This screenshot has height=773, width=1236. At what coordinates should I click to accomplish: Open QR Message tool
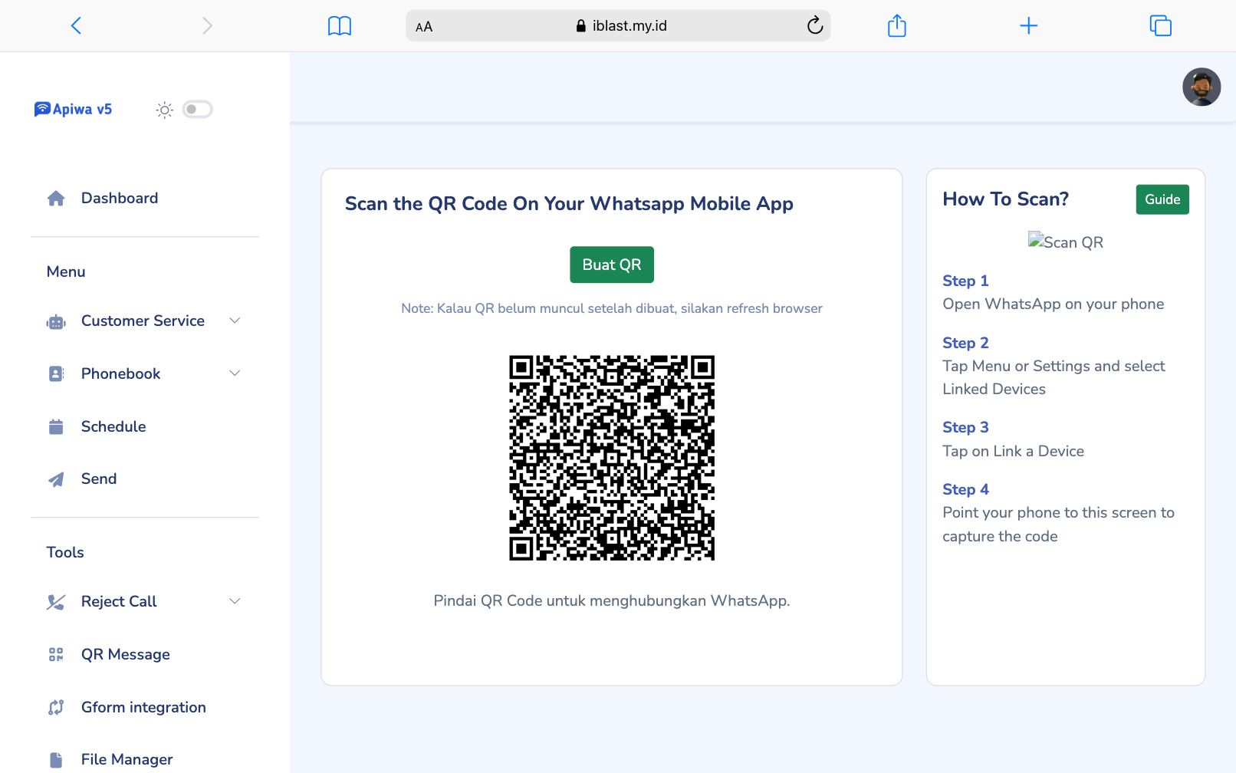(125, 654)
